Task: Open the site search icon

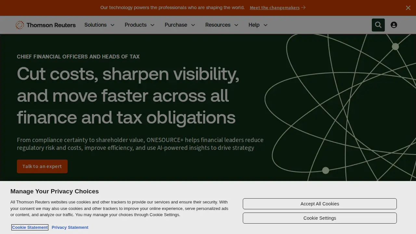Action: coord(378,25)
